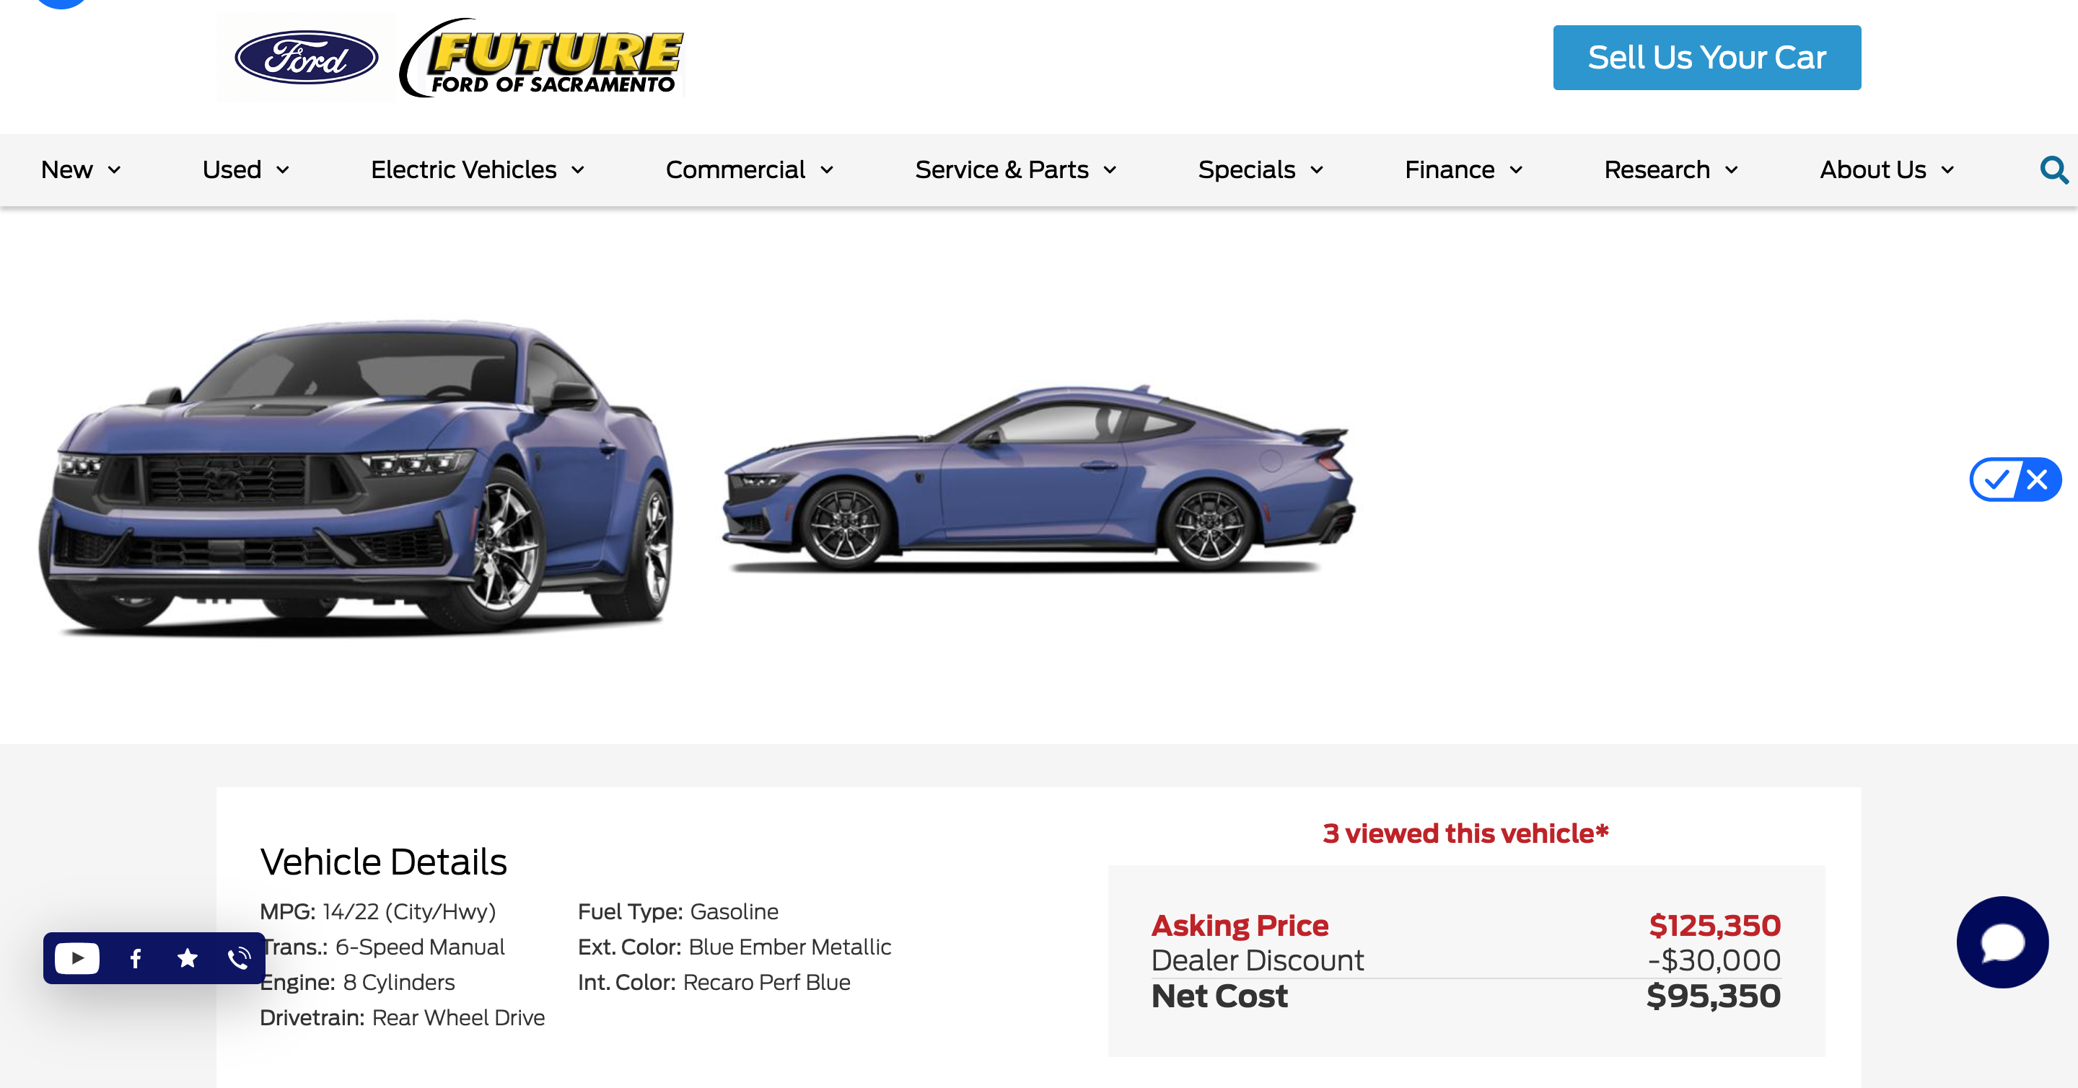This screenshot has width=2078, height=1088.
Task: Click the YouTube play icon
Action: 77,958
